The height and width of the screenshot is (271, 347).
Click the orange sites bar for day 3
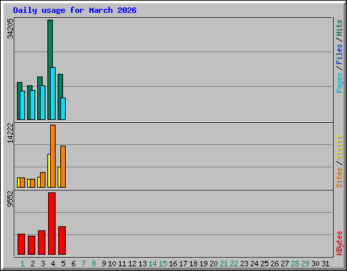point(43,180)
